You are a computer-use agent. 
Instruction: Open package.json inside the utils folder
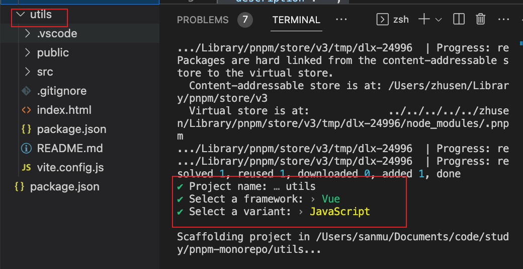[x=71, y=129]
